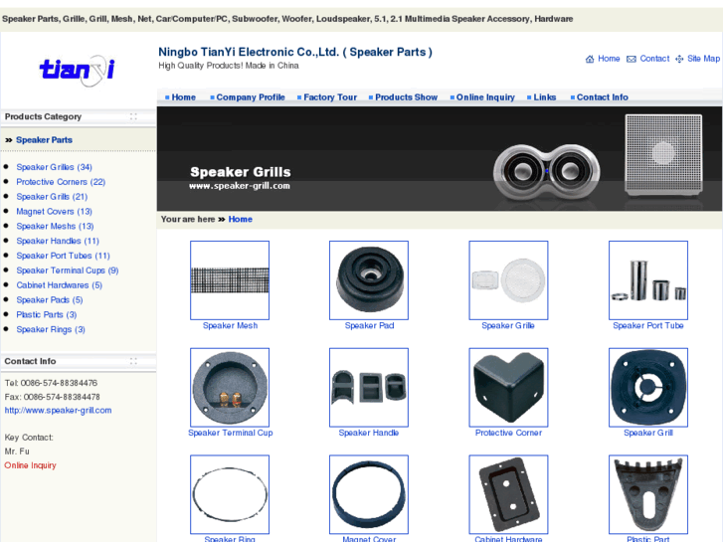723x542 pixels.
Task: Open Protective Corners (22) category
Action: pos(61,182)
